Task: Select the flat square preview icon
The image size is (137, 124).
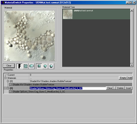Action: (x=39, y=66)
